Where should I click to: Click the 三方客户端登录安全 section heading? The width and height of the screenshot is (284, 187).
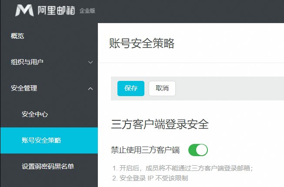pyautogui.click(x=160, y=124)
